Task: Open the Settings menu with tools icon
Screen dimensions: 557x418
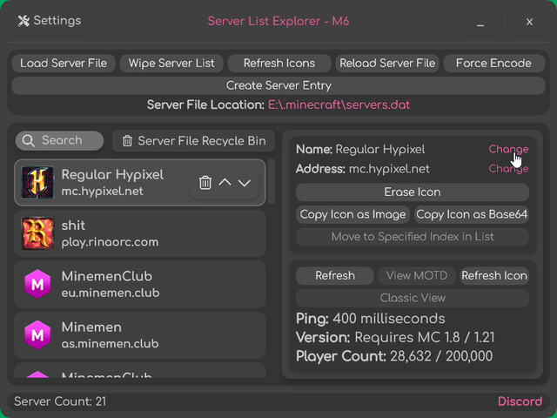Action: [50, 21]
